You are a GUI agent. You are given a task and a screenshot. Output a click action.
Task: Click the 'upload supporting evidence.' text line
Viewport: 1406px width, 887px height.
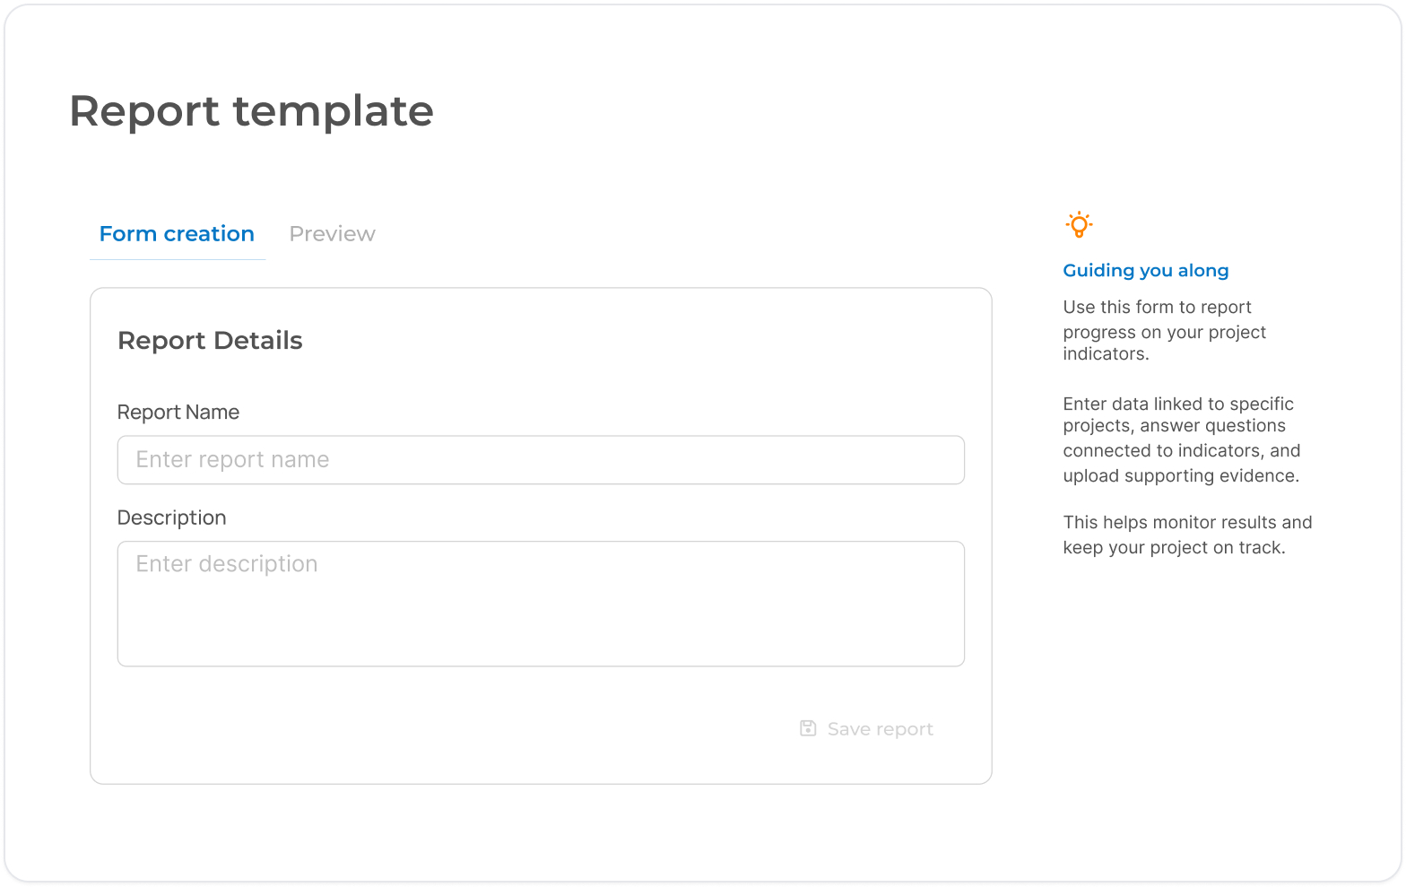tap(1180, 476)
